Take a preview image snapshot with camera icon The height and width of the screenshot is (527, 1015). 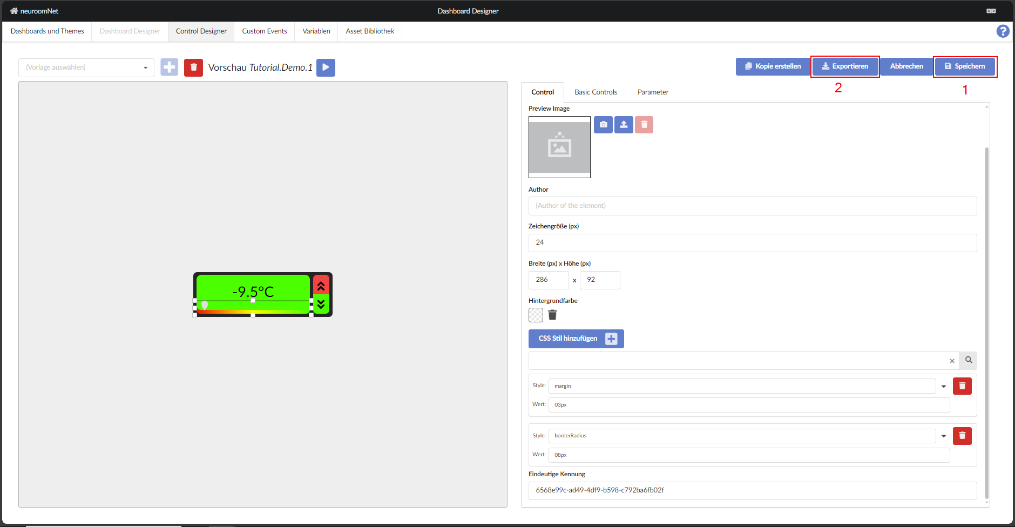603,125
